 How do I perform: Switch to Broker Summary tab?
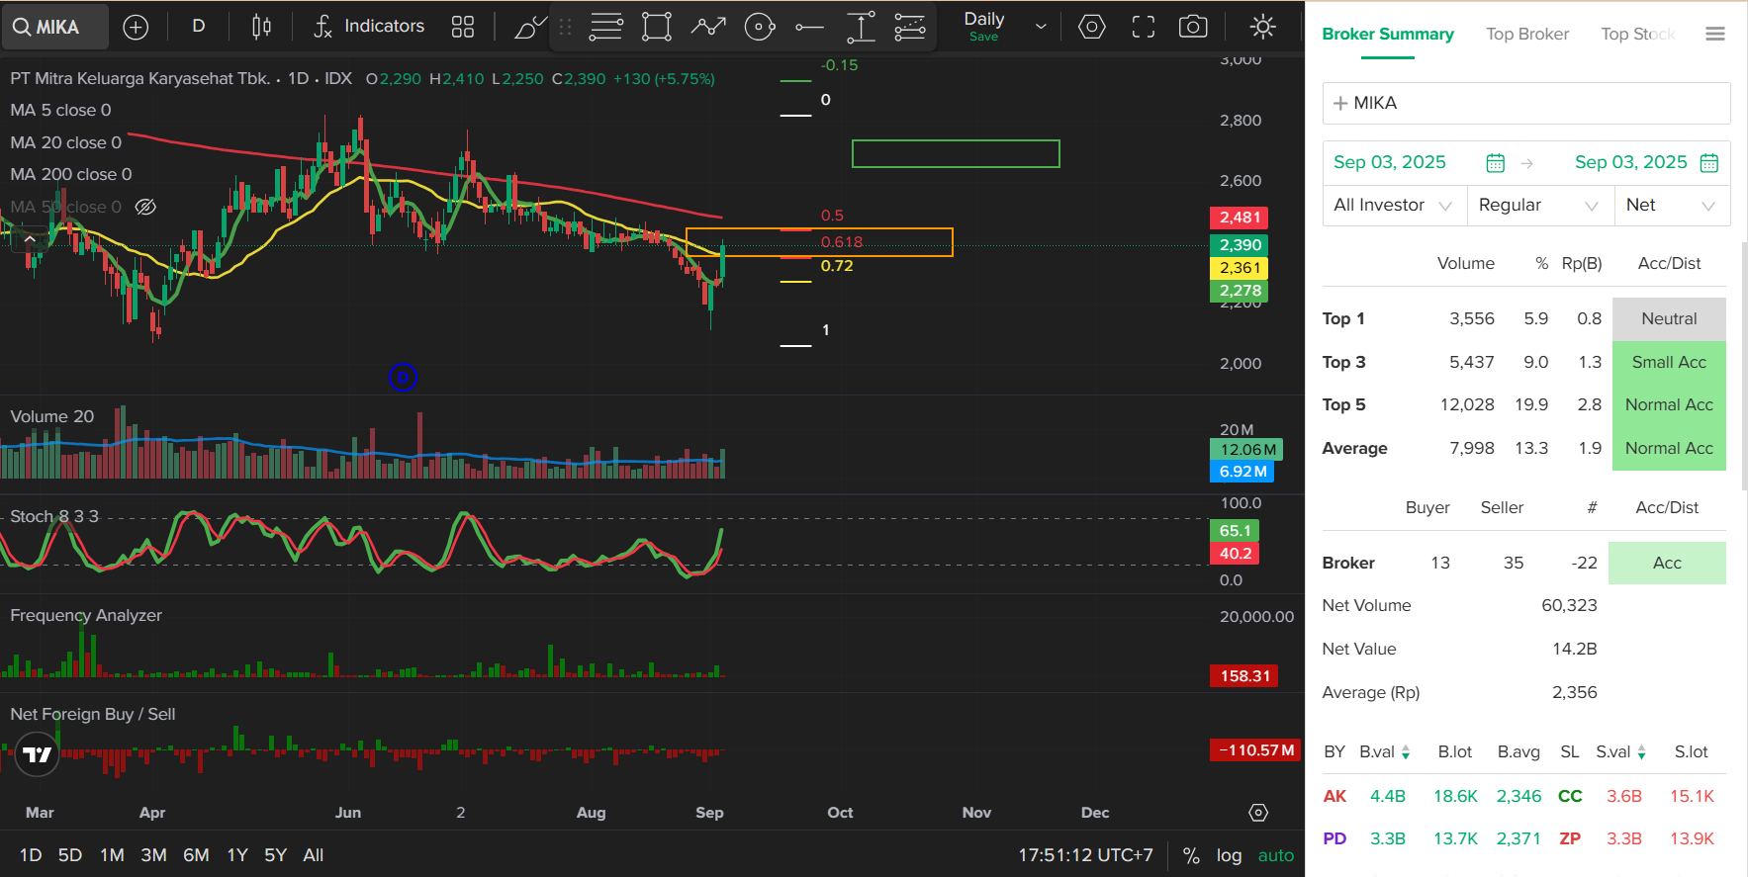click(1388, 34)
